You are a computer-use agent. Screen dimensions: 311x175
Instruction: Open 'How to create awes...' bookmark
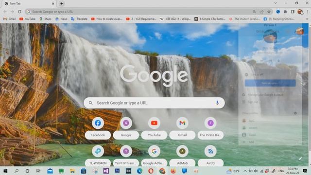[x=107, y=19]
